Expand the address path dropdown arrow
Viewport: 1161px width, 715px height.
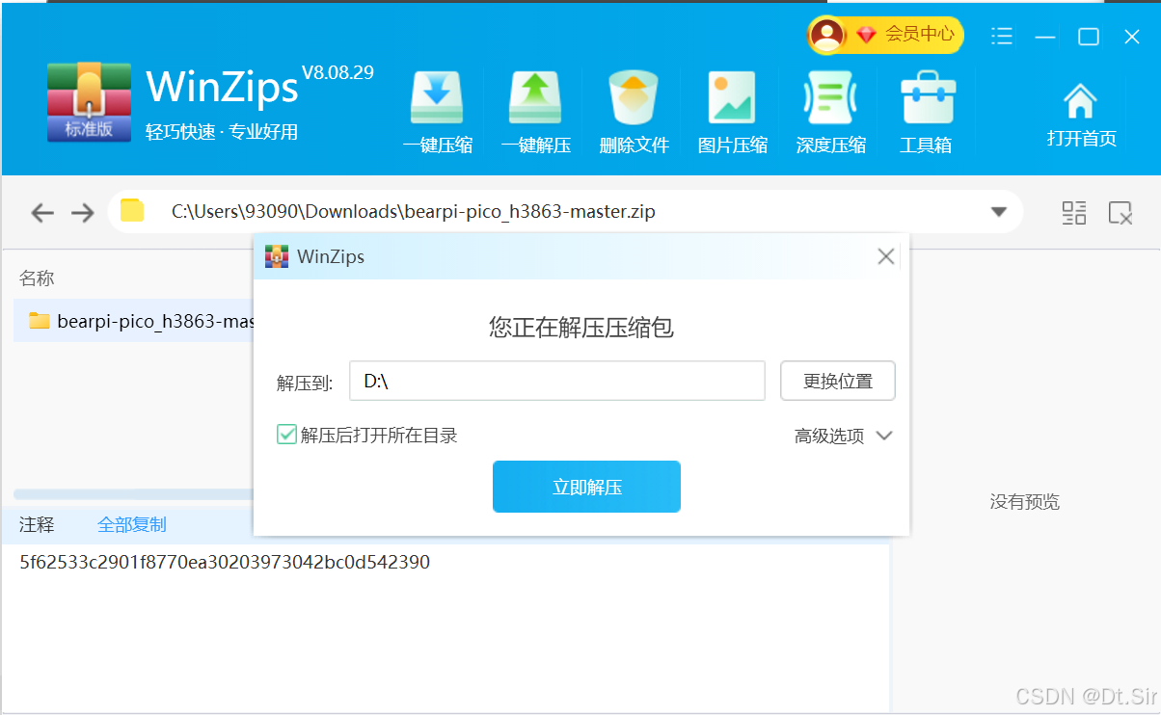point(999,212)
